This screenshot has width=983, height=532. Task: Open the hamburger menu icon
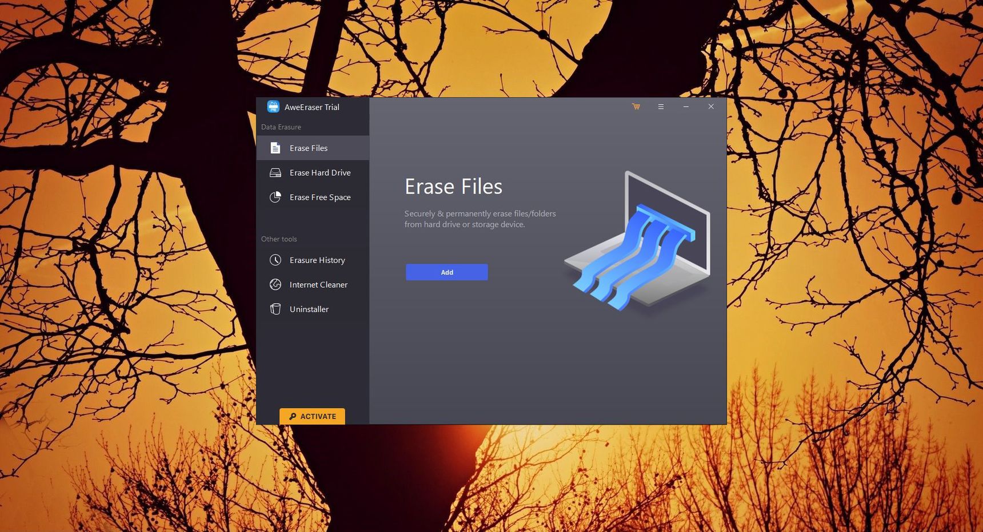click(661, 107)
